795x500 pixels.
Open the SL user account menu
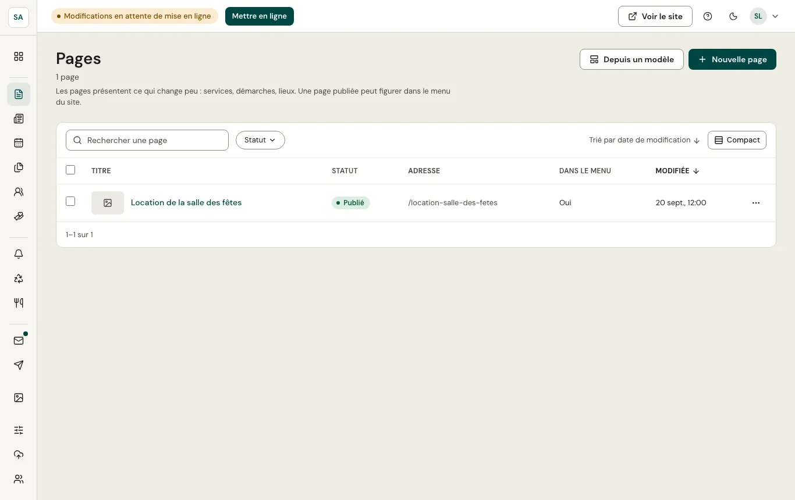click(764, 16)
